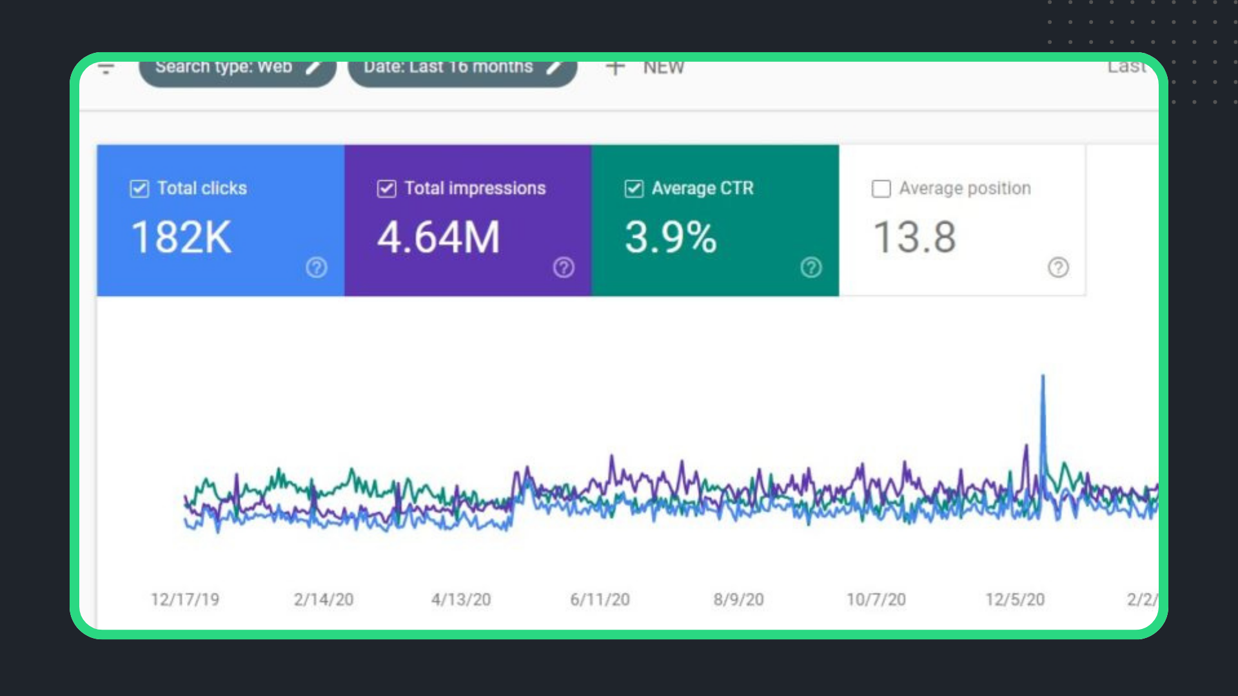Click the plus icon next to NEW
The image size is (1238, 696).
point(616,67)
